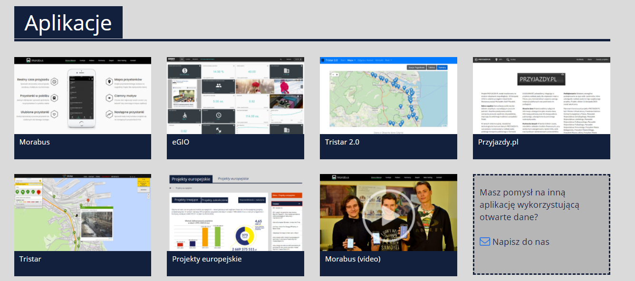Select the Morabus tile caption
This screenshot has height=281, width=635.
pos(35,142)
